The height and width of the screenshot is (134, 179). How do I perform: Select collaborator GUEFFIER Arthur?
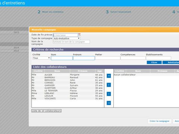tap(68, 88)
